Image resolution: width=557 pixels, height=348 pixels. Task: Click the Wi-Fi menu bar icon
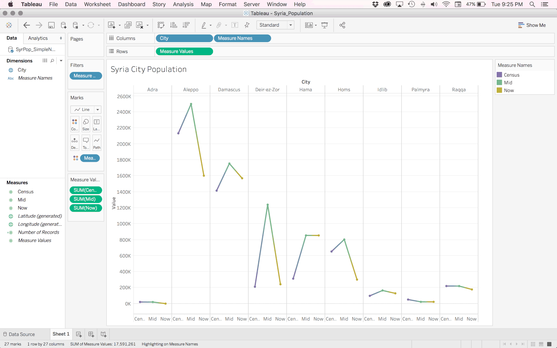point(446,4)
